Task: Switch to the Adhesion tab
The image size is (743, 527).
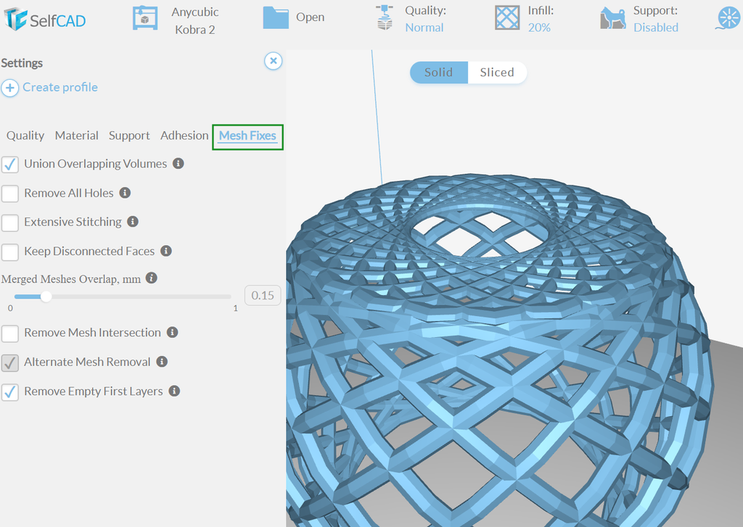Action: coord(184,136)
